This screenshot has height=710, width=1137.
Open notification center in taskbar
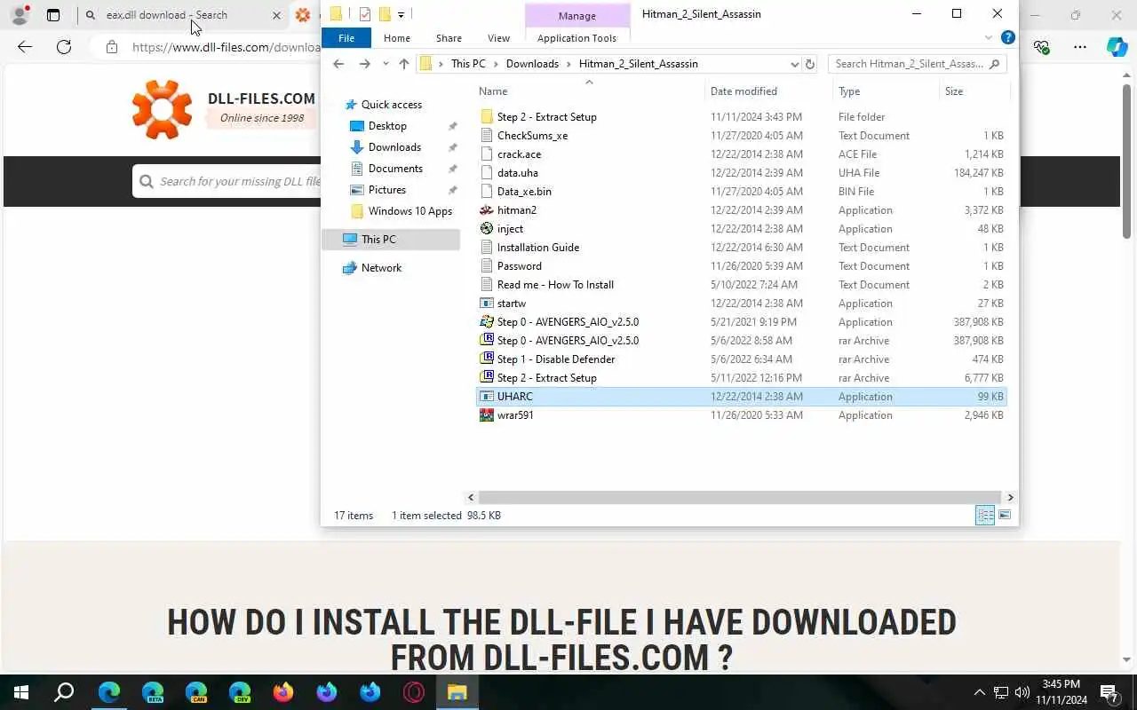tap(1109, 692)
